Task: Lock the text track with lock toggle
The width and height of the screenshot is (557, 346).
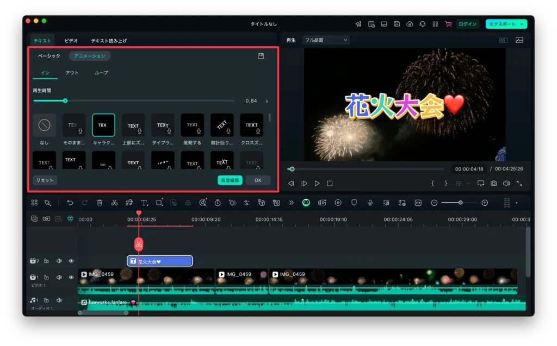Action: (47, 261)
